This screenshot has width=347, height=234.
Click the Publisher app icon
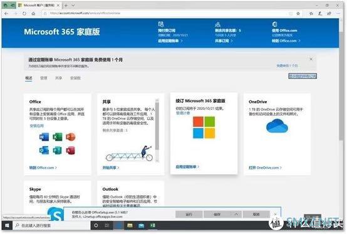coord(58,151)
